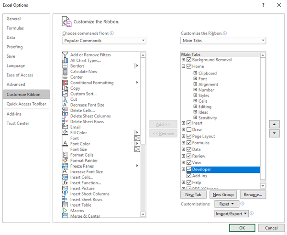Click the Conditional Formatting icon
This screenshot has height=235, width=287.
[x=65, y=83]
